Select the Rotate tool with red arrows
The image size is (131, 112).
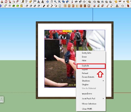click(6, 2)
